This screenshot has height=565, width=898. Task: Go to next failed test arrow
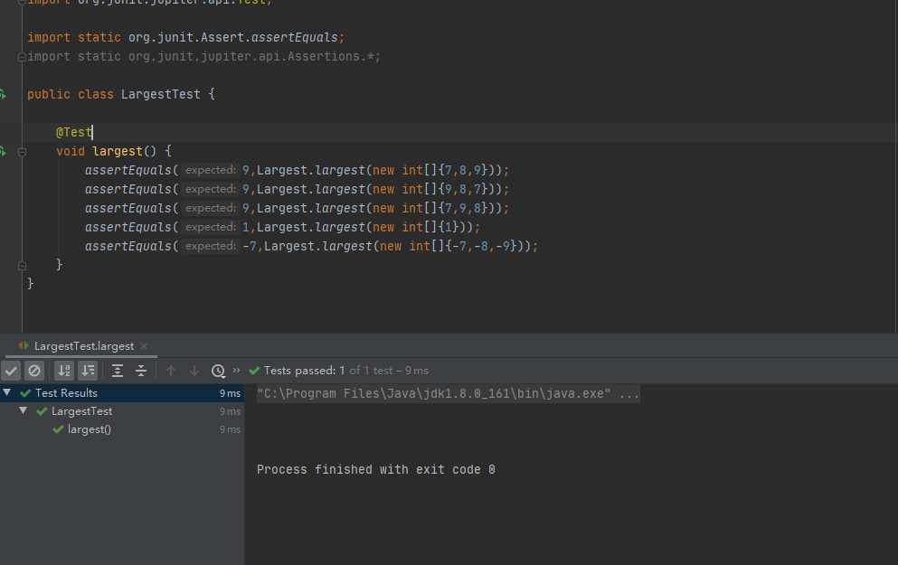194,371
